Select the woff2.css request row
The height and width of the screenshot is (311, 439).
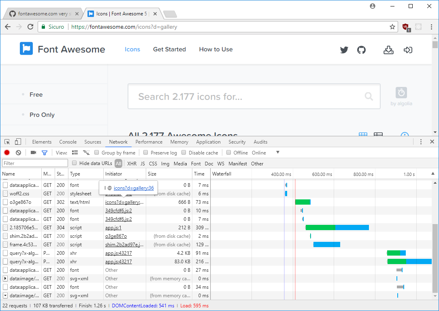click(x=105, y=194)
